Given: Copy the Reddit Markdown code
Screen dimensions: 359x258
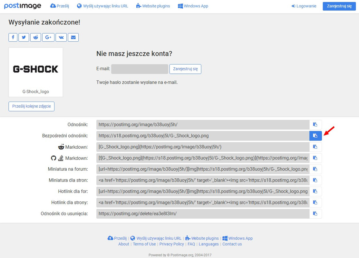Looking at the screenshot, I should tap(315, 147).
